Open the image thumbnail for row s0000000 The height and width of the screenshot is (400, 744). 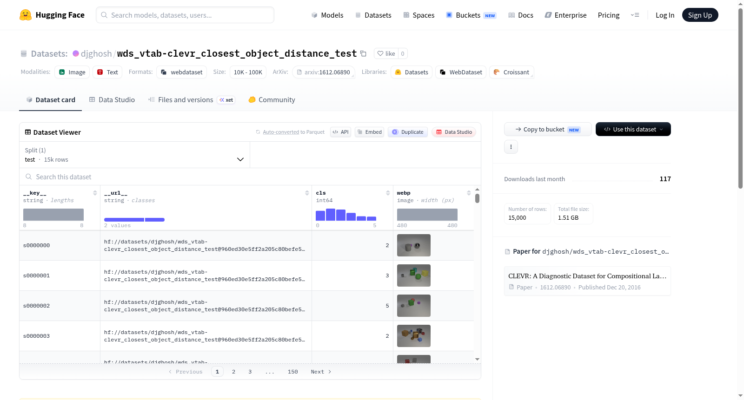(x=414, y=245)
